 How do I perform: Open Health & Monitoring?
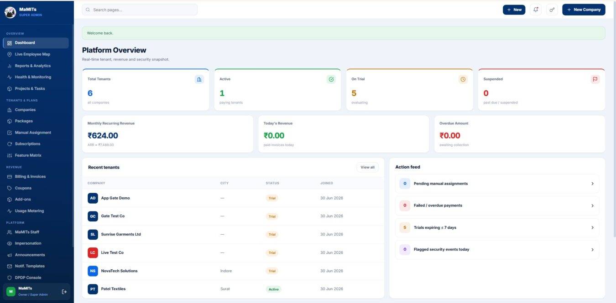[x=36, y=77]
